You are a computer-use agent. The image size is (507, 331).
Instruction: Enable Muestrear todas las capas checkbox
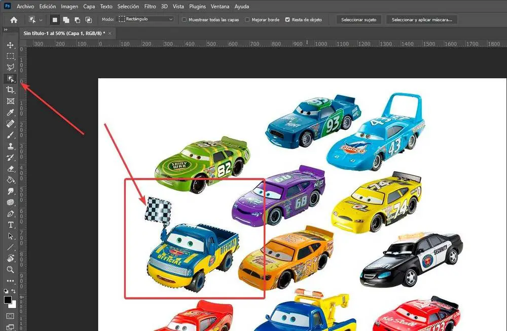185,20
